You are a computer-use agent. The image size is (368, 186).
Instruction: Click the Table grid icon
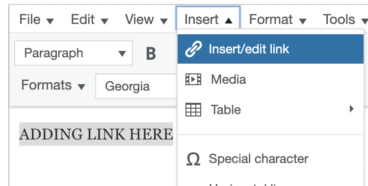click(193, 110)
